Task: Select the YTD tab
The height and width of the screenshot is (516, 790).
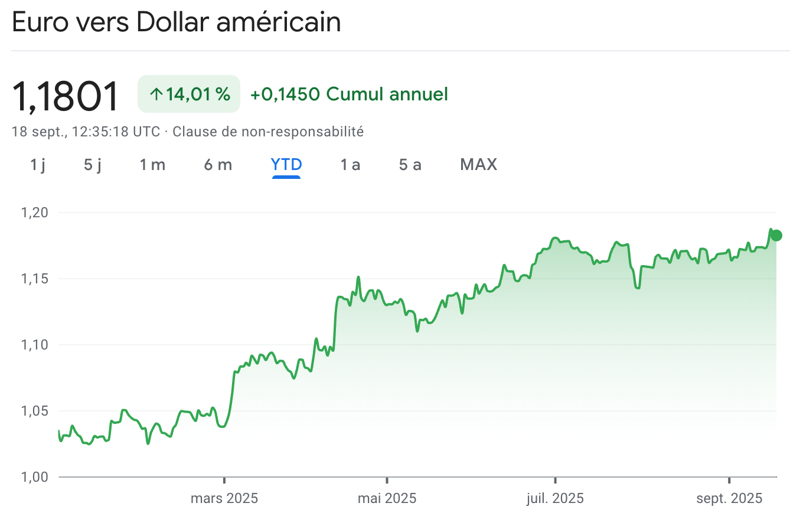Action: pyautogui.click(x=286, y=165)
